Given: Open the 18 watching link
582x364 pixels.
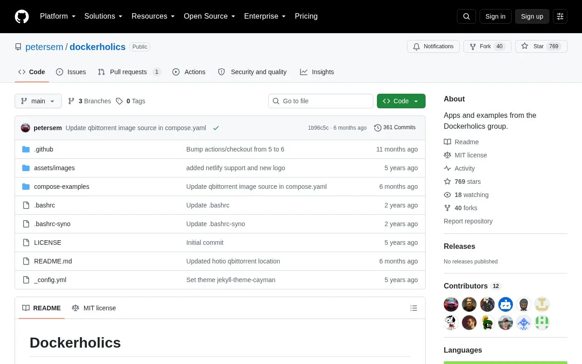Looking at the screenshot, I should [x=466, y=195].
